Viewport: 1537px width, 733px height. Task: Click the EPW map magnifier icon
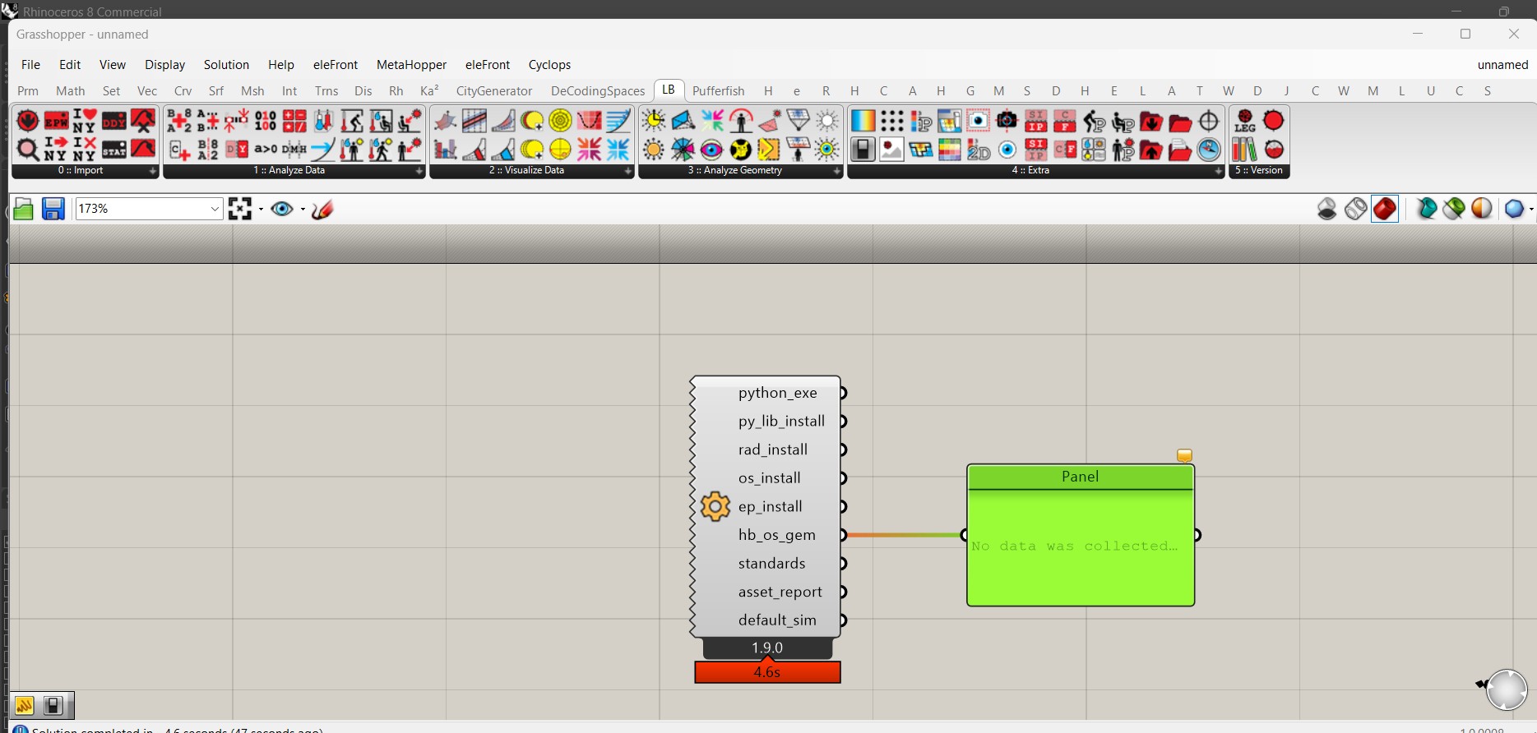point(27,150)
